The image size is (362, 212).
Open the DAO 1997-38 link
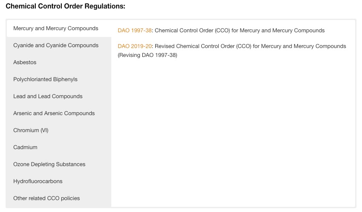(135, 30)
